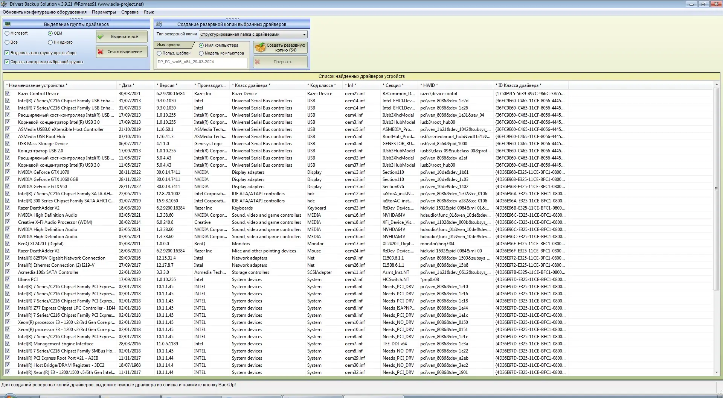Click the Прервать abort button
The height and width of the screenshot is (398, 723).
pyautogui.click(x=281, y=62)
